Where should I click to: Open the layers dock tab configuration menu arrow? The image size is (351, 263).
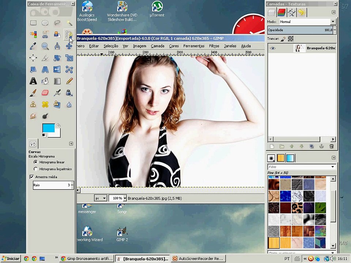pyautogui.click(x=333, y=12)
